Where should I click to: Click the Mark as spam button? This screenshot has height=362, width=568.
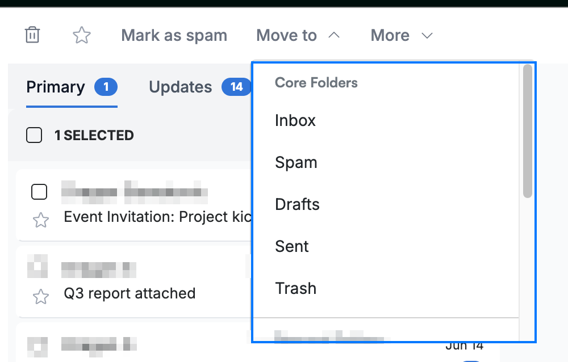click(x=174, y=36)
